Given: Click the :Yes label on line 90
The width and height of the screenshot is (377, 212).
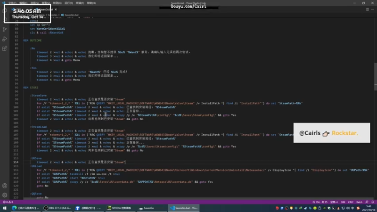Looking at the screenshot, I should (x=33, y=68).
